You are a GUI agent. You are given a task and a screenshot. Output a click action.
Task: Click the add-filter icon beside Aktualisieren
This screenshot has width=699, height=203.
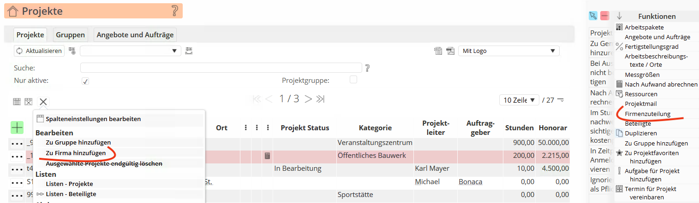pyautogui.click(x=72, y=51)
